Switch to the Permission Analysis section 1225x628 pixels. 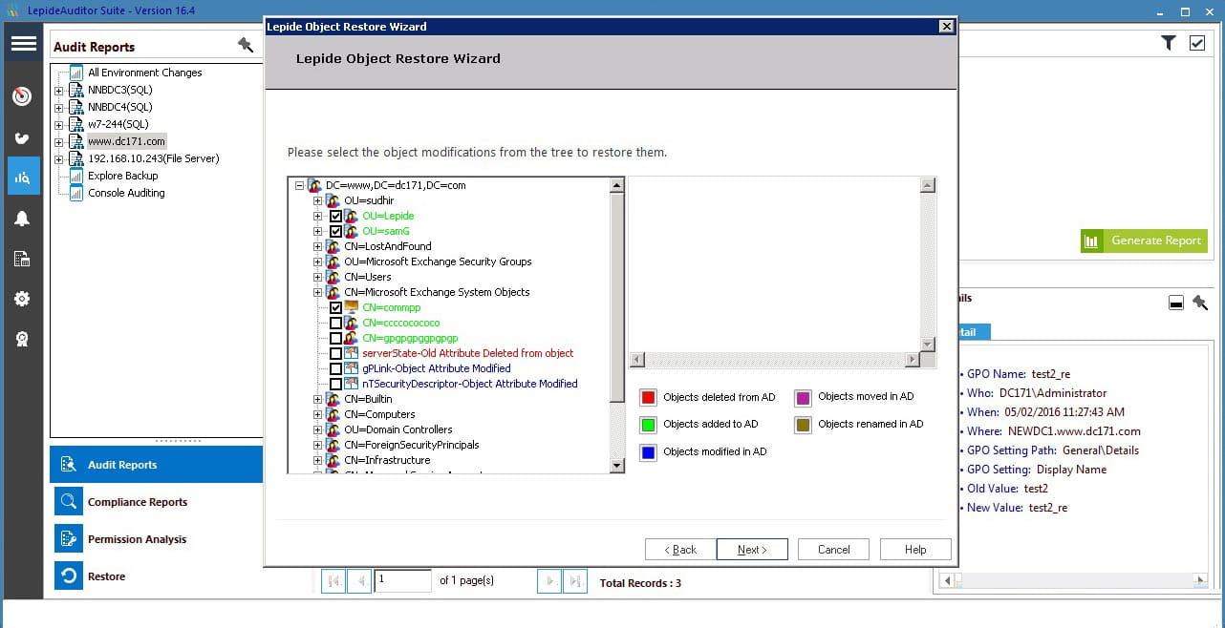137,539
